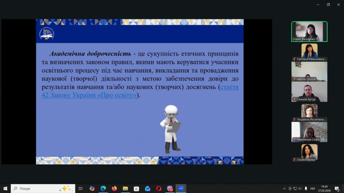Open the Windows Start menu

coord(5,188)
